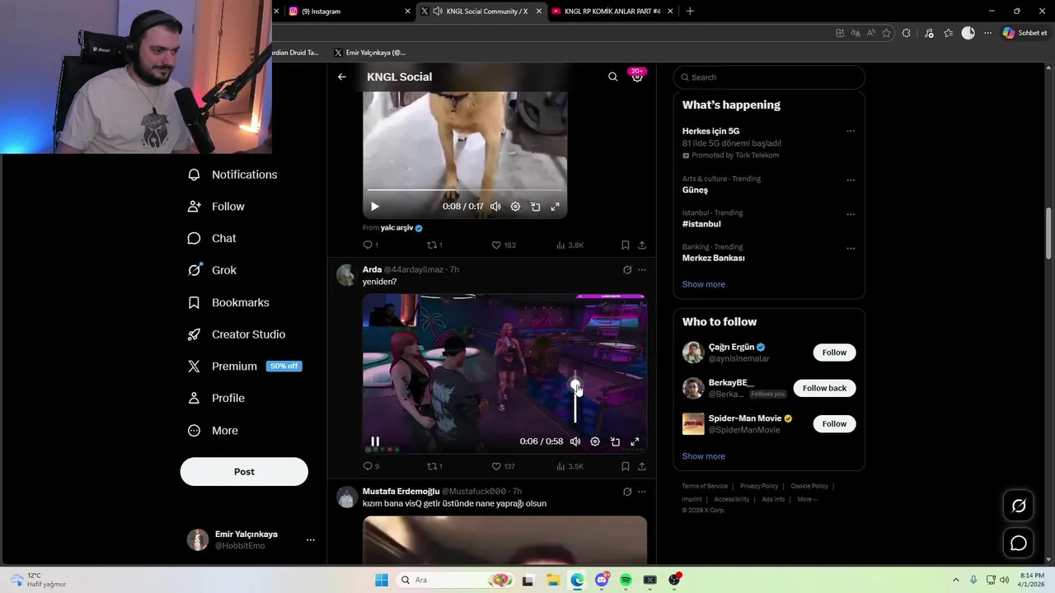Screen dimensions: 1055x593
Task: Open Grok explain icon on Arda's post
Action: click(627, 270)
